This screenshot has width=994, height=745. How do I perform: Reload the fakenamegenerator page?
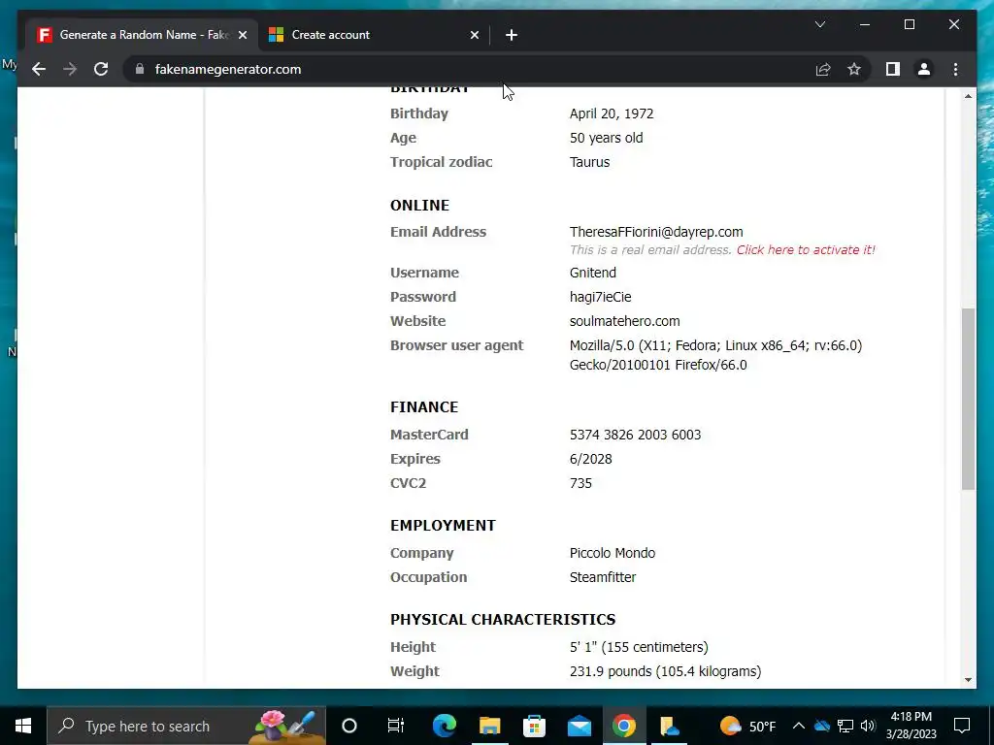101,69
